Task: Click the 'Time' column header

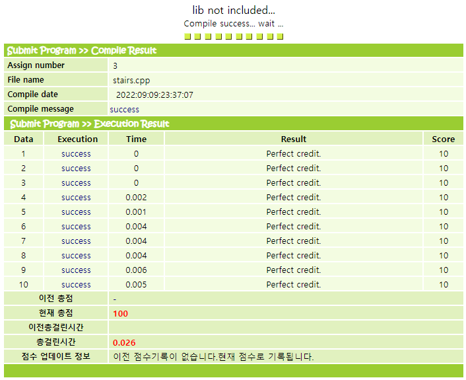Action: 136,139
